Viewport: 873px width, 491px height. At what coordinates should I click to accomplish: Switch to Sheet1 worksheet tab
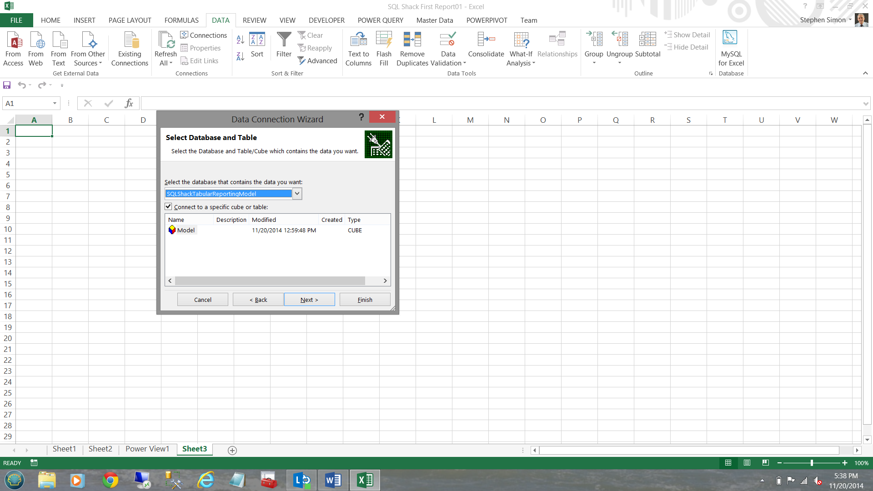(x=64, y=449)
